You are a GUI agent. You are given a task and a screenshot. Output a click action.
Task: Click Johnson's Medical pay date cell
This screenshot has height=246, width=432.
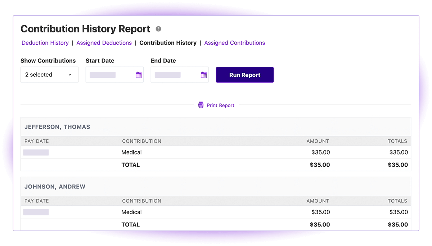click(36, 212)
